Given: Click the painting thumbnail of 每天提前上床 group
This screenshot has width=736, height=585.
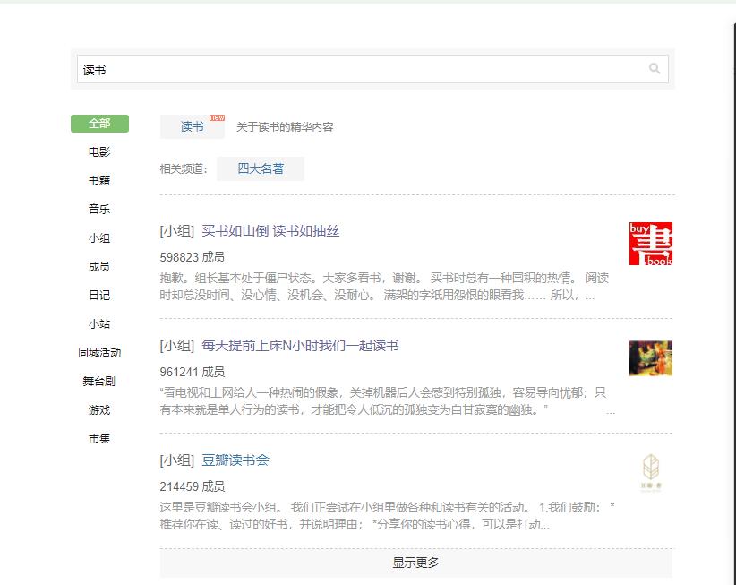Looking at the screenshot, I should point(651,358).
